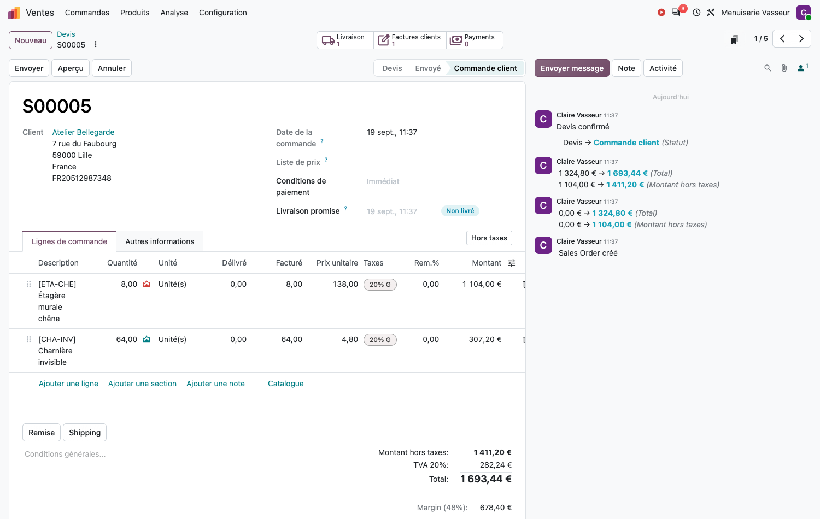The image size is (820, 519).
Task: Open the user avatar menu
Action: (x=804, y=13)
